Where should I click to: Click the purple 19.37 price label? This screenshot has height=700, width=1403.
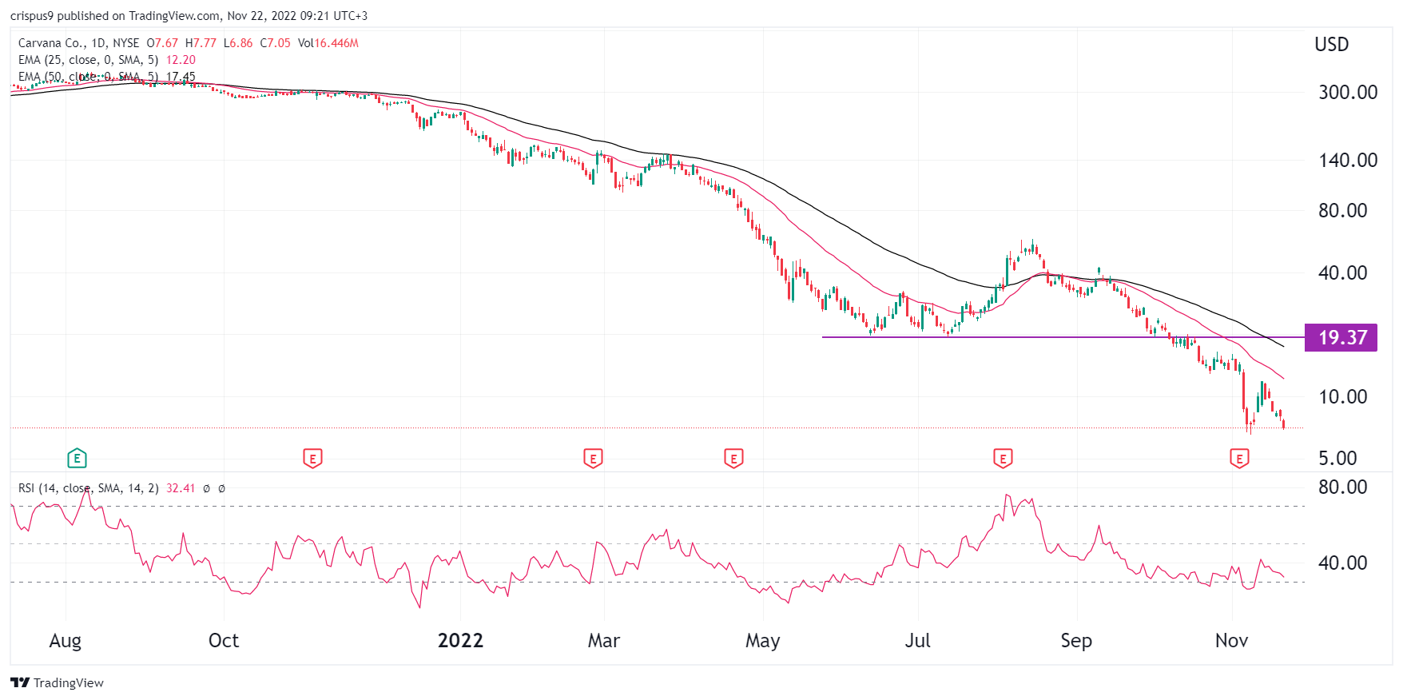coord(1341,337)
